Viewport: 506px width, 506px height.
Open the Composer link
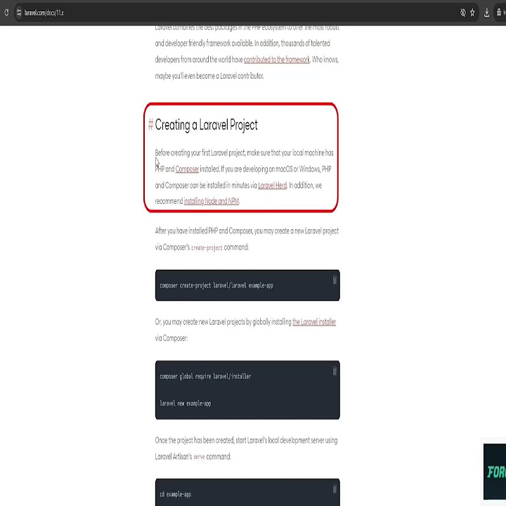click(x=187, y=169)
